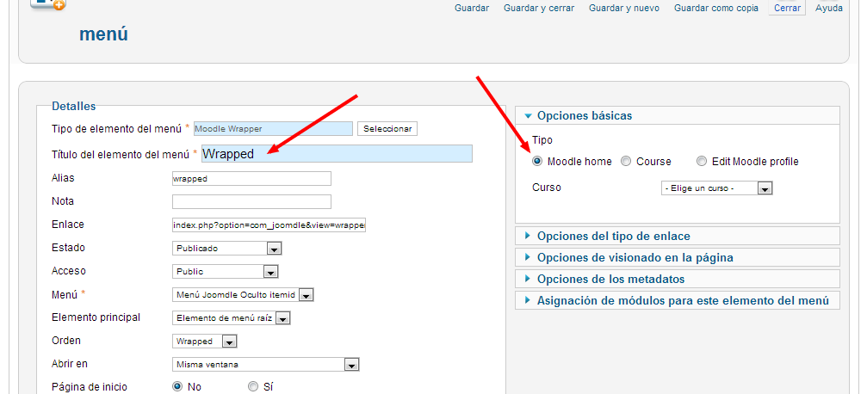Click Guardar como copia toolbar option

pyautogui.click(x=716, y=8)
